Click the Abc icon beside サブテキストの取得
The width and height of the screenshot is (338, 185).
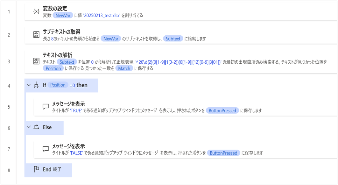click(36, 35)
